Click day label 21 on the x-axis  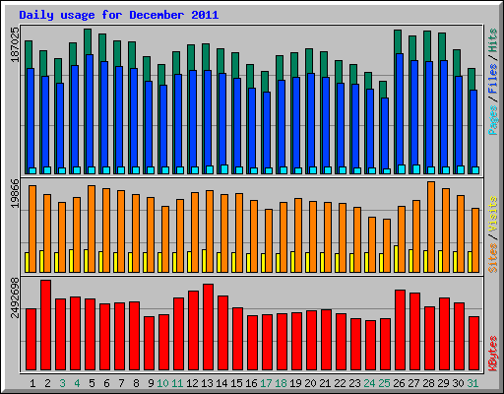pyautogui.click(x=325, y=383)
